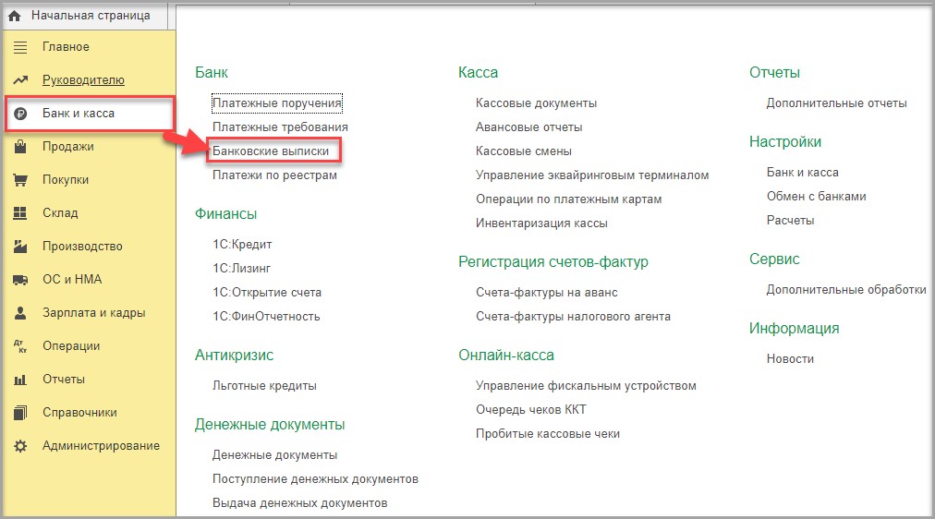
Task: Open Кассовые смены
Action: 524,151
